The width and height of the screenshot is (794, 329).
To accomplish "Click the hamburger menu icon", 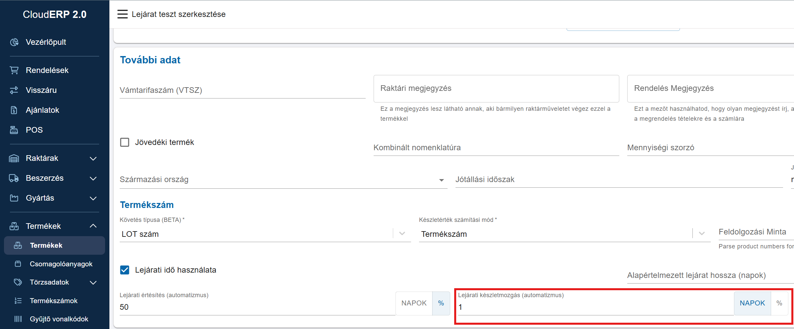I will point(122,14).
